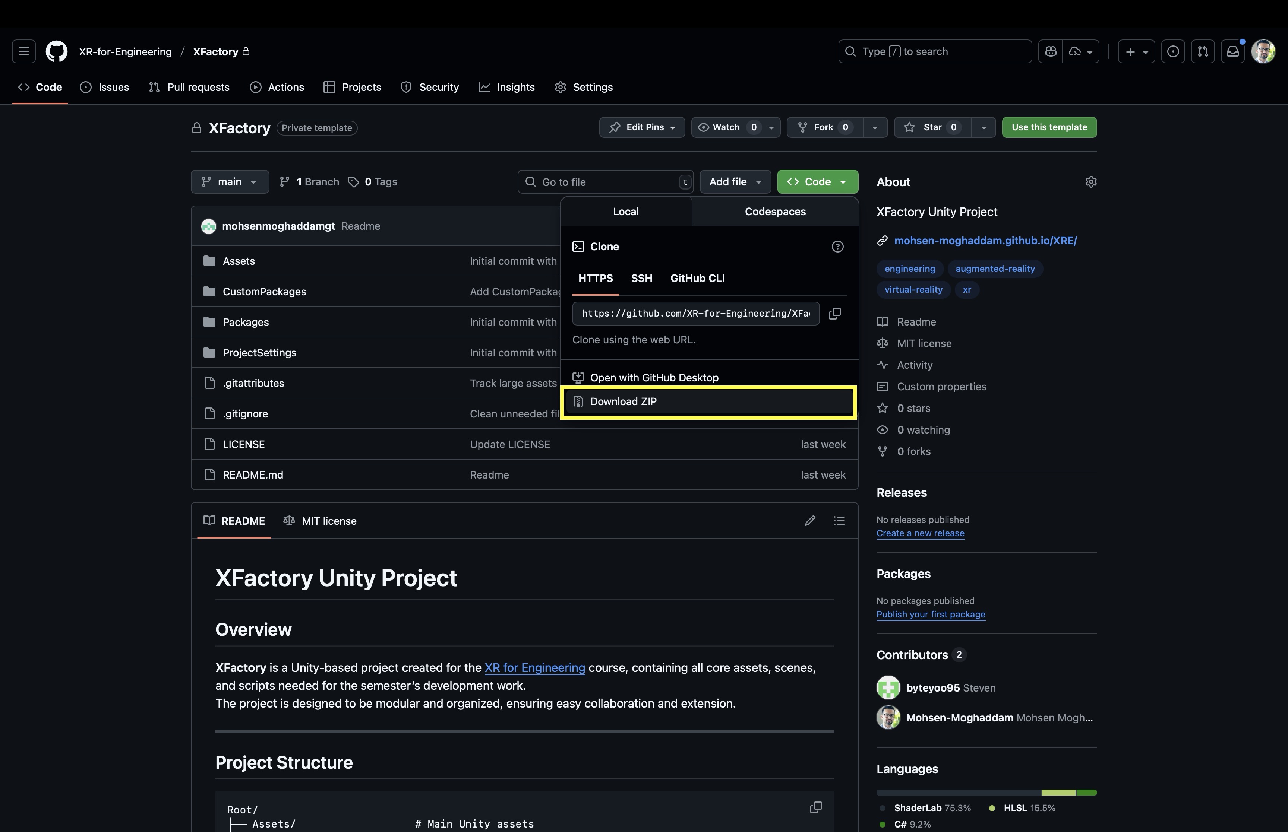The height and width of the screenshot is (832, 1288).
Task: Open the README outline list icon
Action: click(839, 521)
